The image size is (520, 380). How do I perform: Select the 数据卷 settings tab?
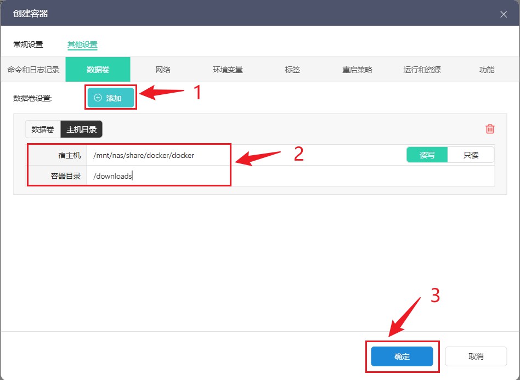click(98, 70)
